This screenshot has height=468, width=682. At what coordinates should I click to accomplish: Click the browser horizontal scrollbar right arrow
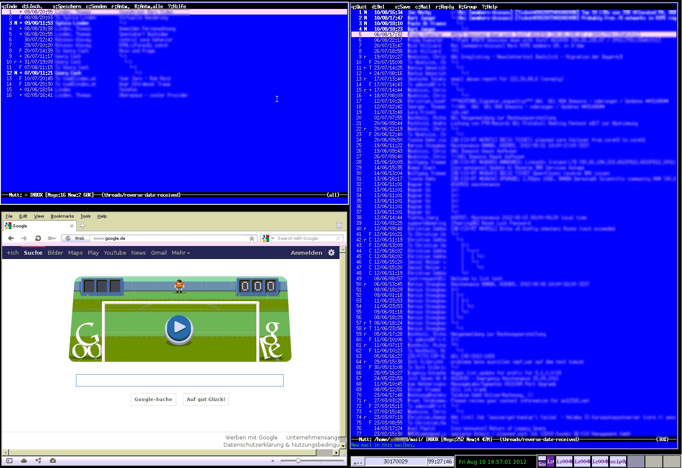337,453
